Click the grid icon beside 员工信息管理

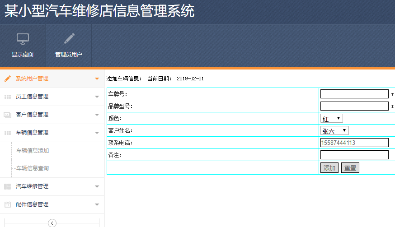pos(7,97)
